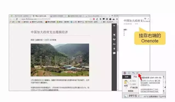Click the print icon in dark sidebar
The width and height of the screenshot is (175, 102).
pyautogui.click(x=114, y=49)
